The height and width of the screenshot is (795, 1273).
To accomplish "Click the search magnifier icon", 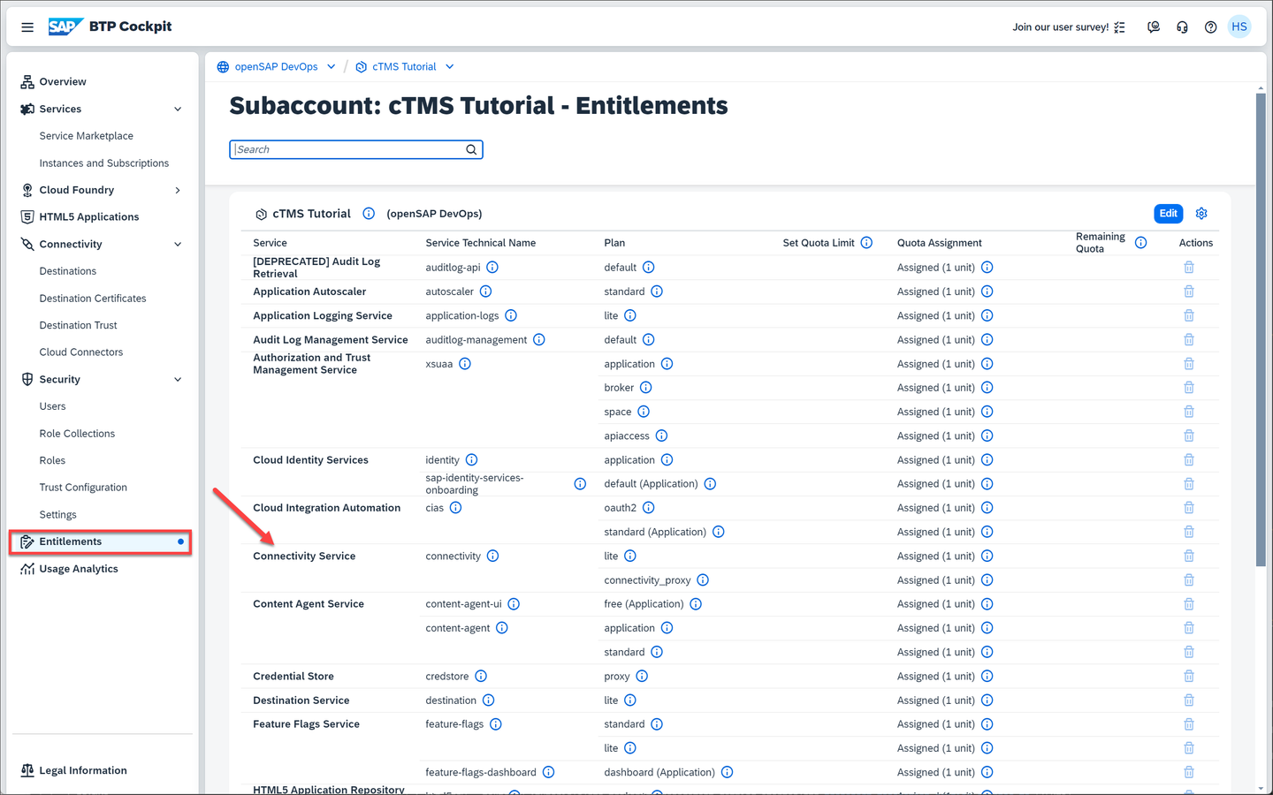I will [471, 149].
